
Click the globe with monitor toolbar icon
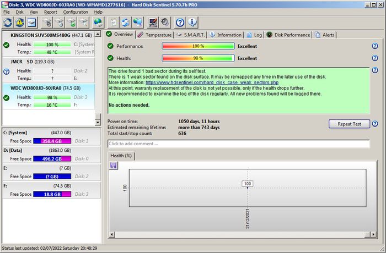point(138,23)
